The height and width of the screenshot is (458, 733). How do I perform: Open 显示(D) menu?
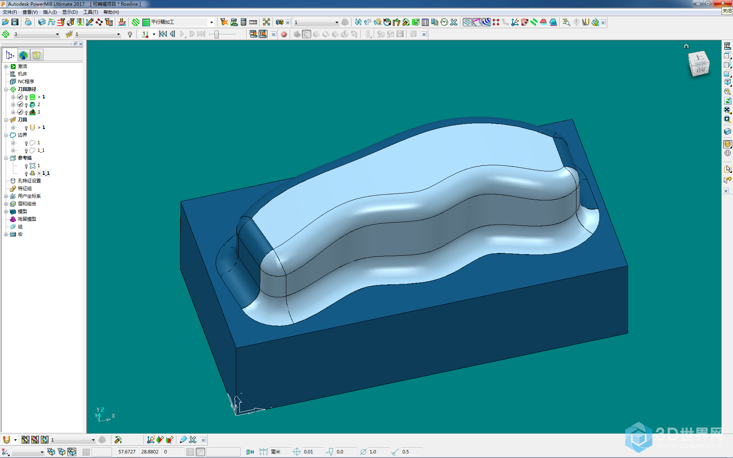70,12
